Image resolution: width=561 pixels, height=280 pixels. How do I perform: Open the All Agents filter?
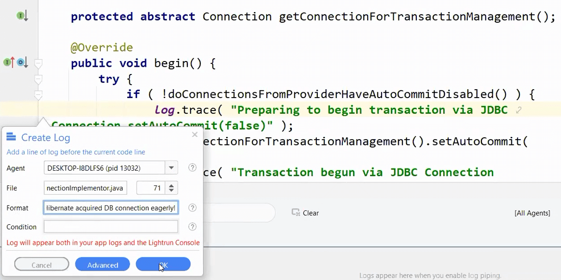532,213
